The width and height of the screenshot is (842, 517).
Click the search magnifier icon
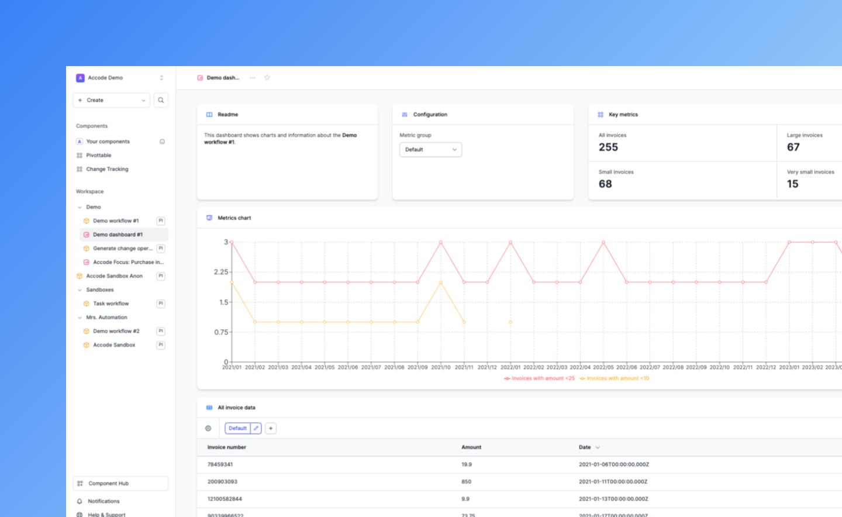click(161, 100)
